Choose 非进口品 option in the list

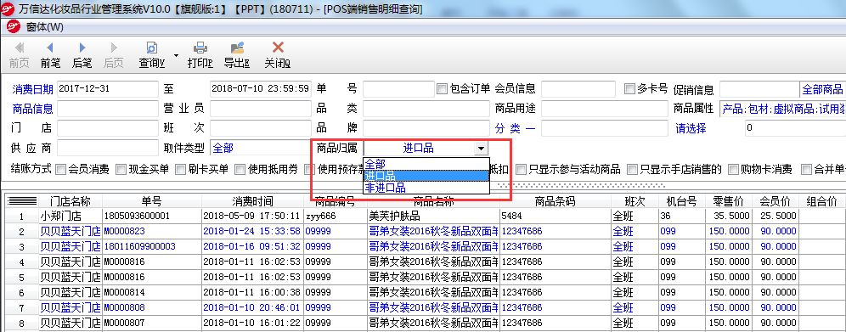click(426, 189)
